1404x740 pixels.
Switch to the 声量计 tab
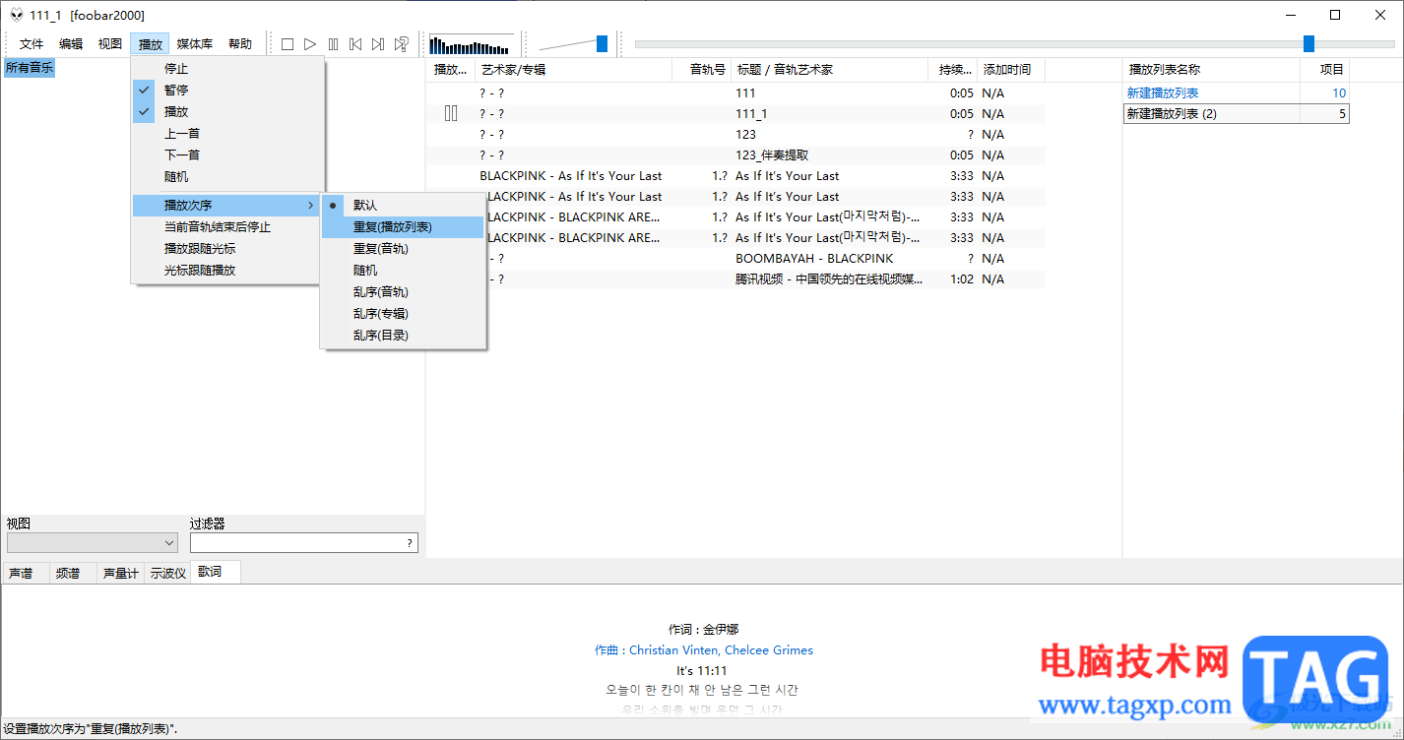120,573
